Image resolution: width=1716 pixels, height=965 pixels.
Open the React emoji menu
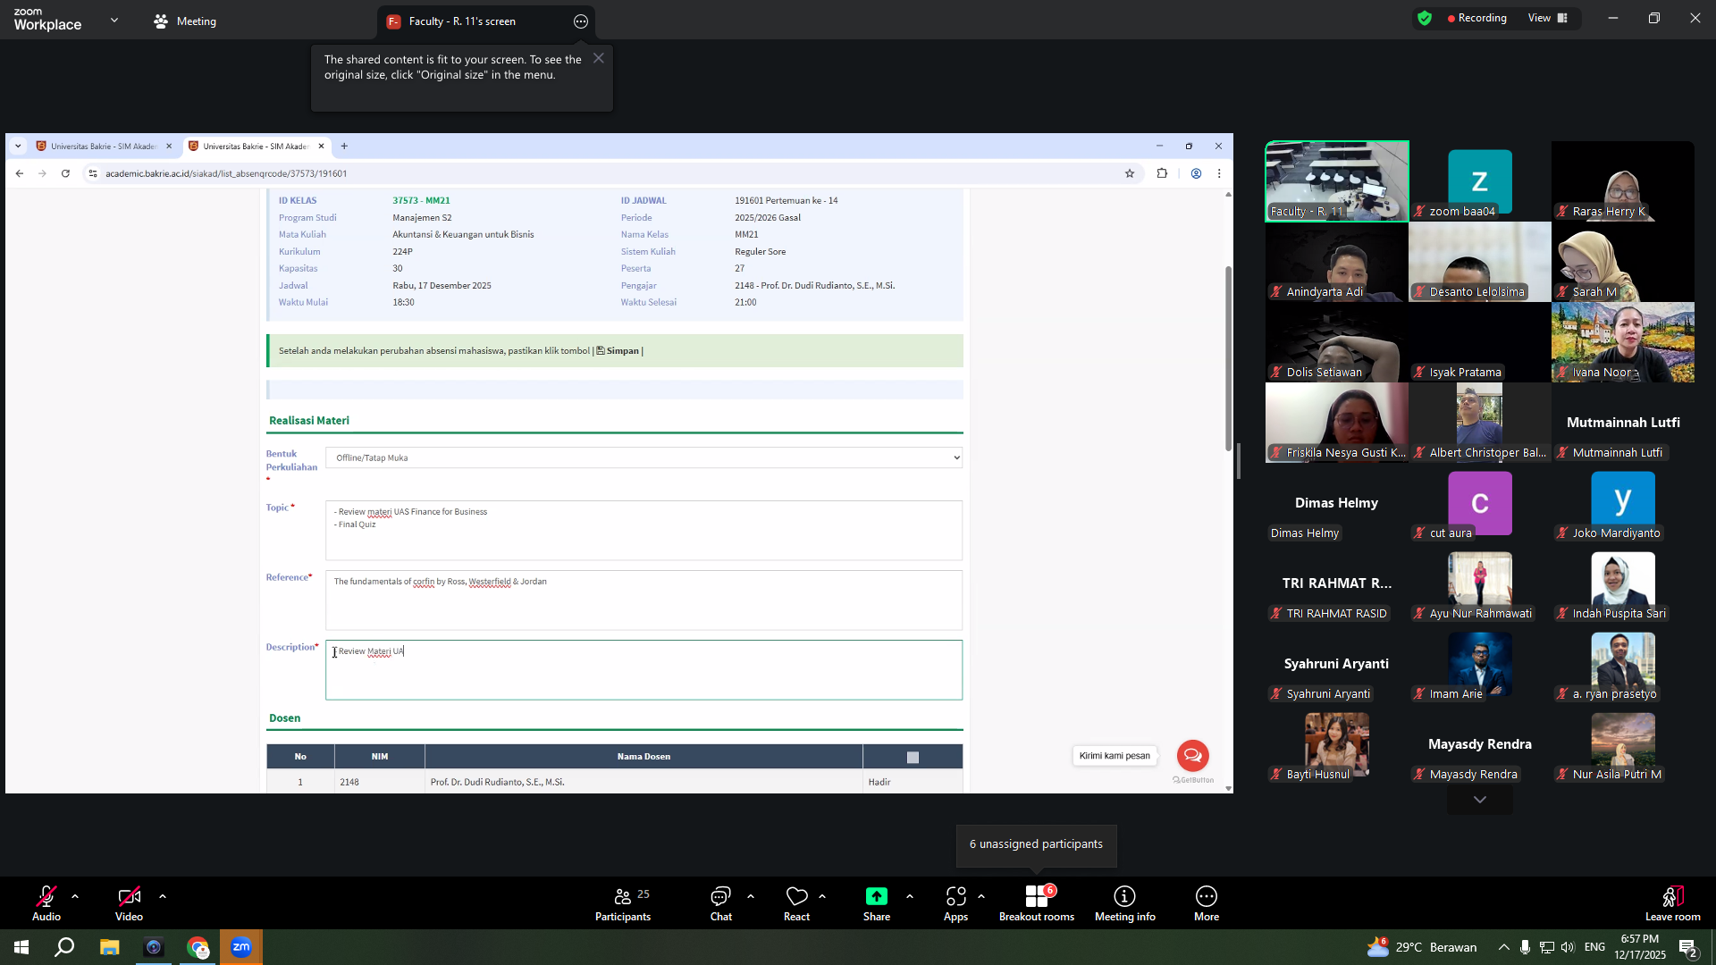[x=796, y=903]
